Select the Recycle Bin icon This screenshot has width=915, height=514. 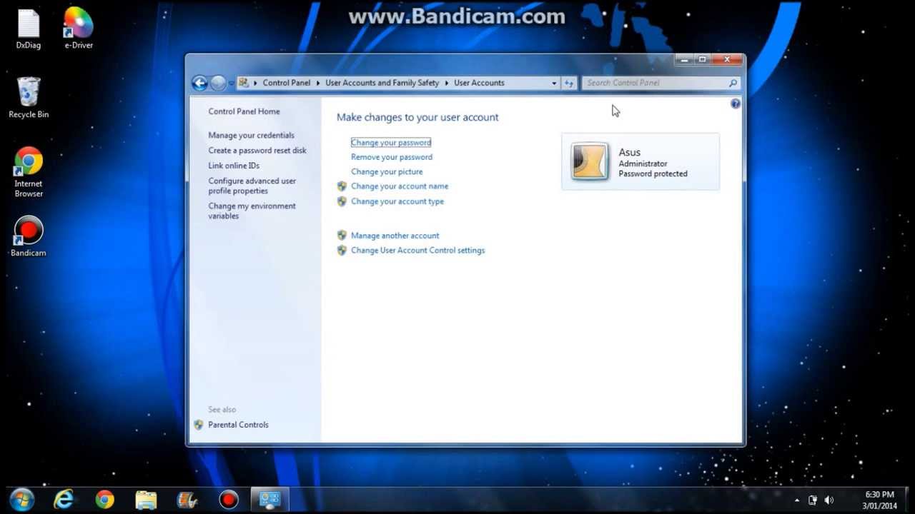29,98
